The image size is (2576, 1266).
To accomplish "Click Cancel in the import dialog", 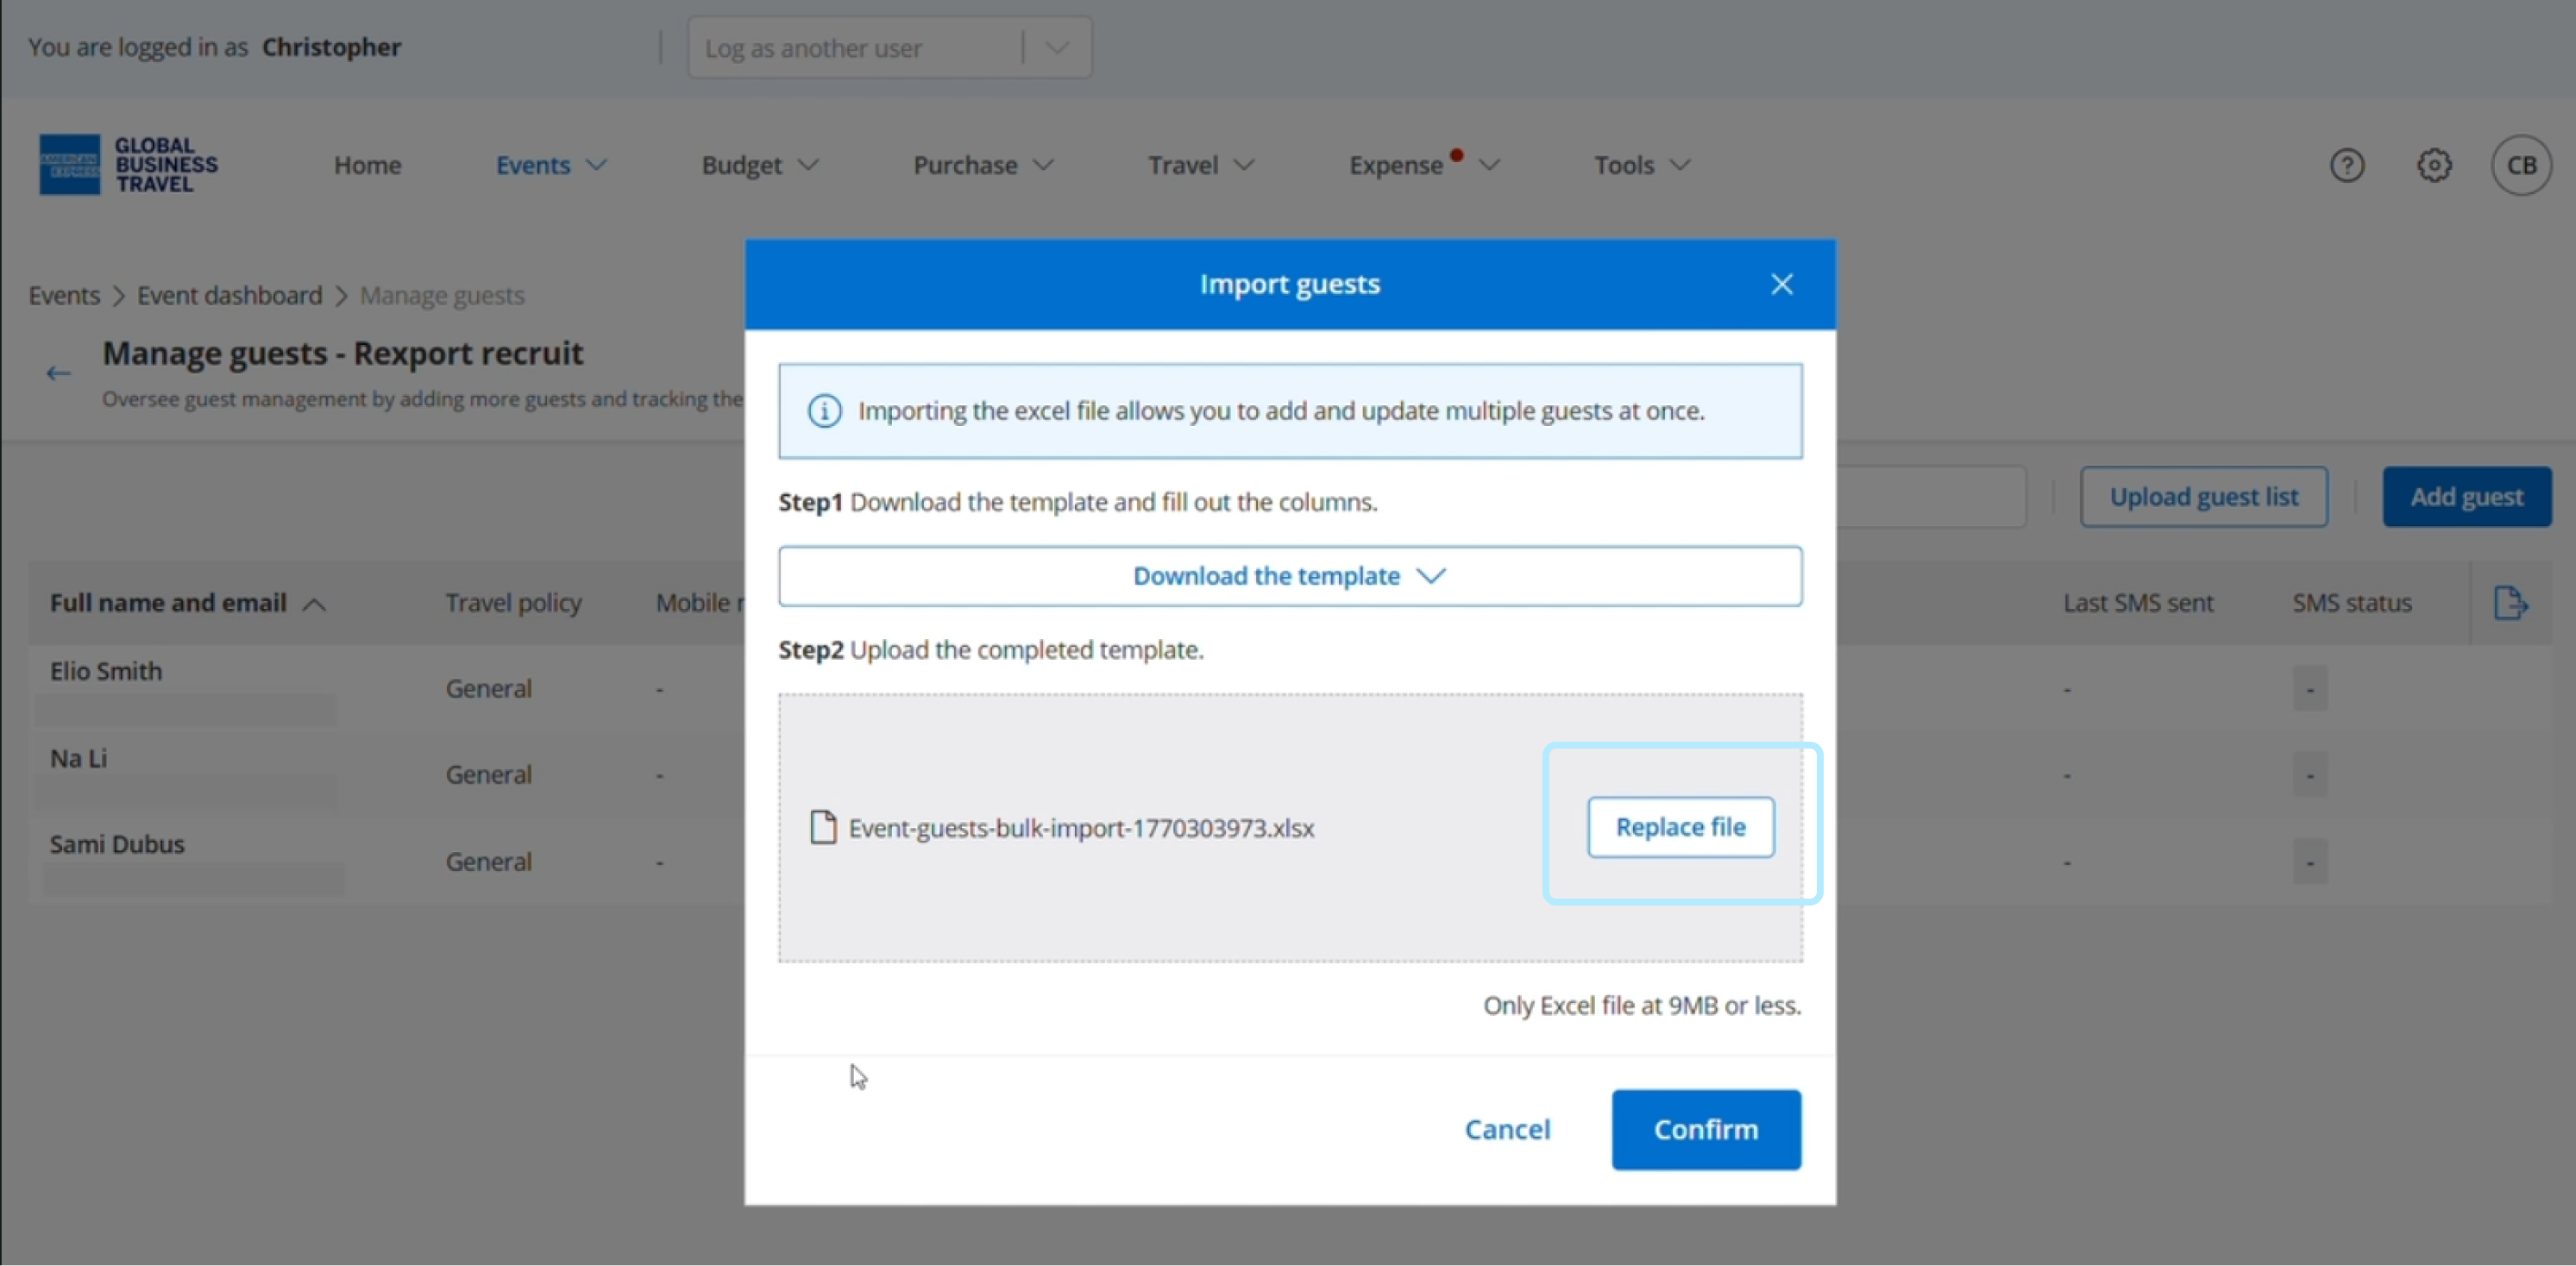I will pos(1507,1129).
